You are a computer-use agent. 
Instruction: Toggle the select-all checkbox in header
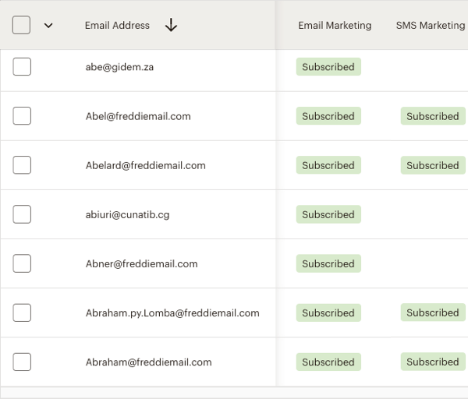click(x=22, y=25)
